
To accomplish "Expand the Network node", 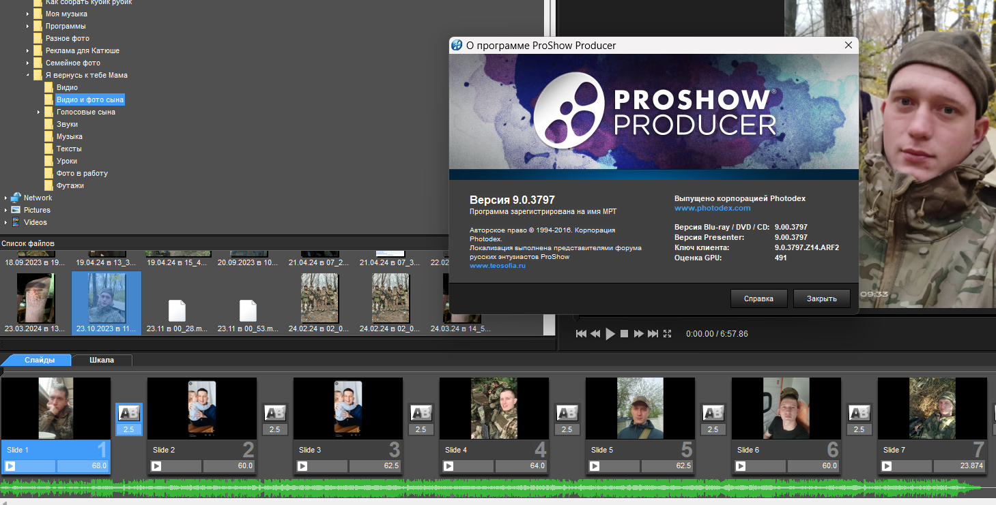I will 5,198.
